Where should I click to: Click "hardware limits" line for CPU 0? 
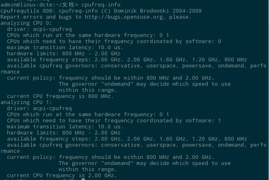64,53
